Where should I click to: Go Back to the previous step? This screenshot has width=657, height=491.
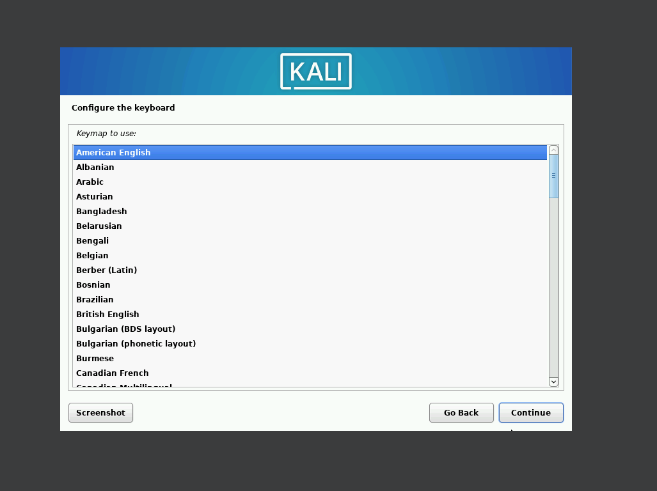(461, 413)
